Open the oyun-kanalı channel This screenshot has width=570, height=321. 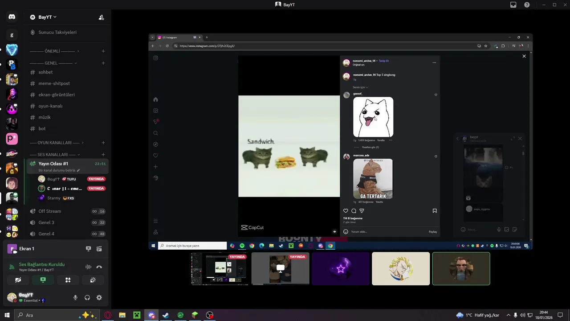point(67,106)
